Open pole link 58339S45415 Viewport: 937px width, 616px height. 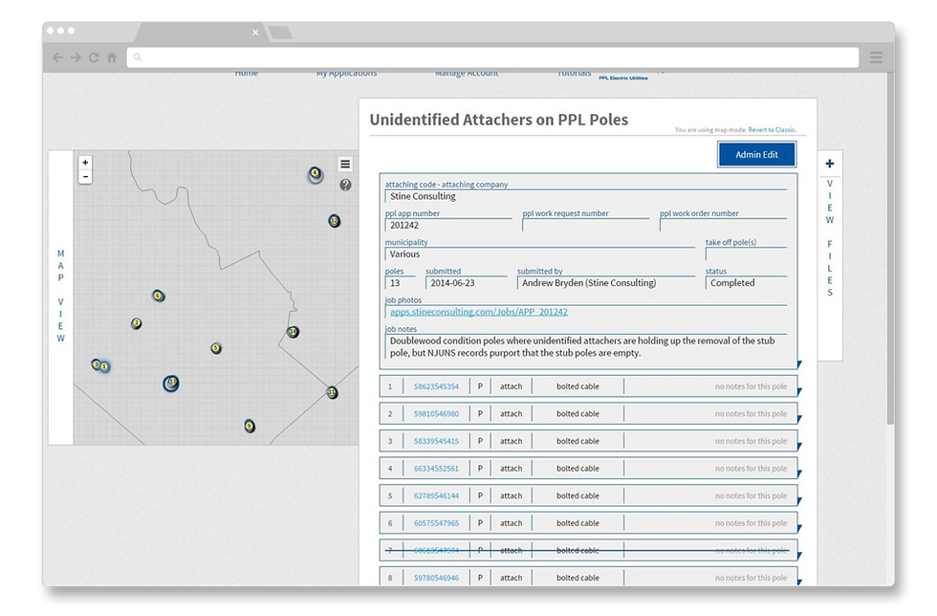click(x=436, y=441)
